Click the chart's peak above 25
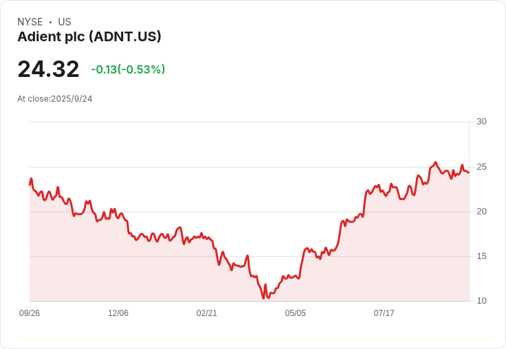 tap(436, 162)
